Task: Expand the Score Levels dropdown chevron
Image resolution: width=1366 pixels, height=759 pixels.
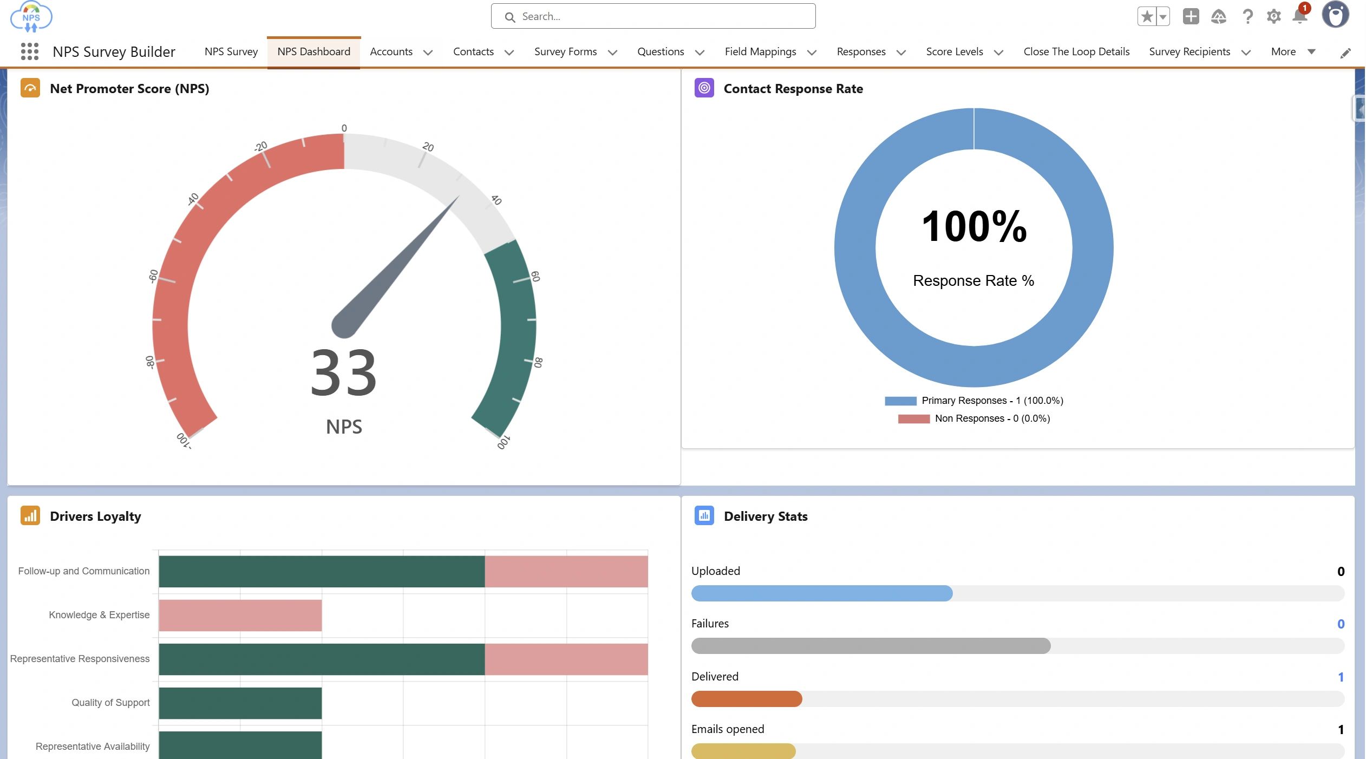Action: pos(998,53)
